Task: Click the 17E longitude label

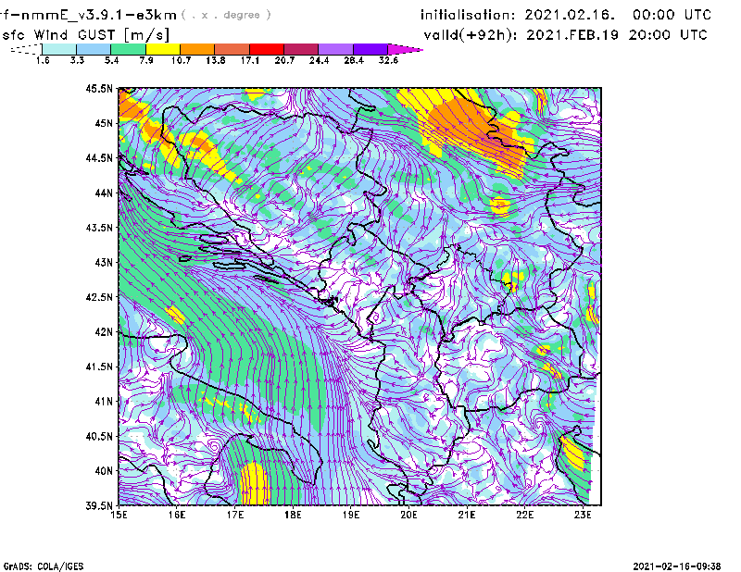Action: tap(235, 515)
